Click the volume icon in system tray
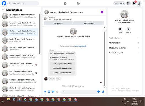The width and height of the screenshot is (145, 106). [125, 104]
